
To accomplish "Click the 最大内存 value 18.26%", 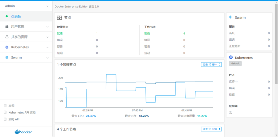I will (x=144, y=116).
